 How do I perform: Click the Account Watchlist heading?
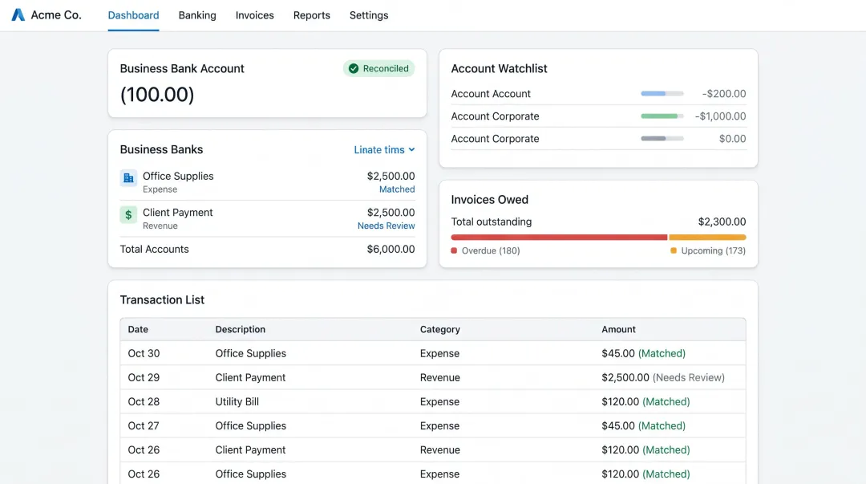point(499,68)
